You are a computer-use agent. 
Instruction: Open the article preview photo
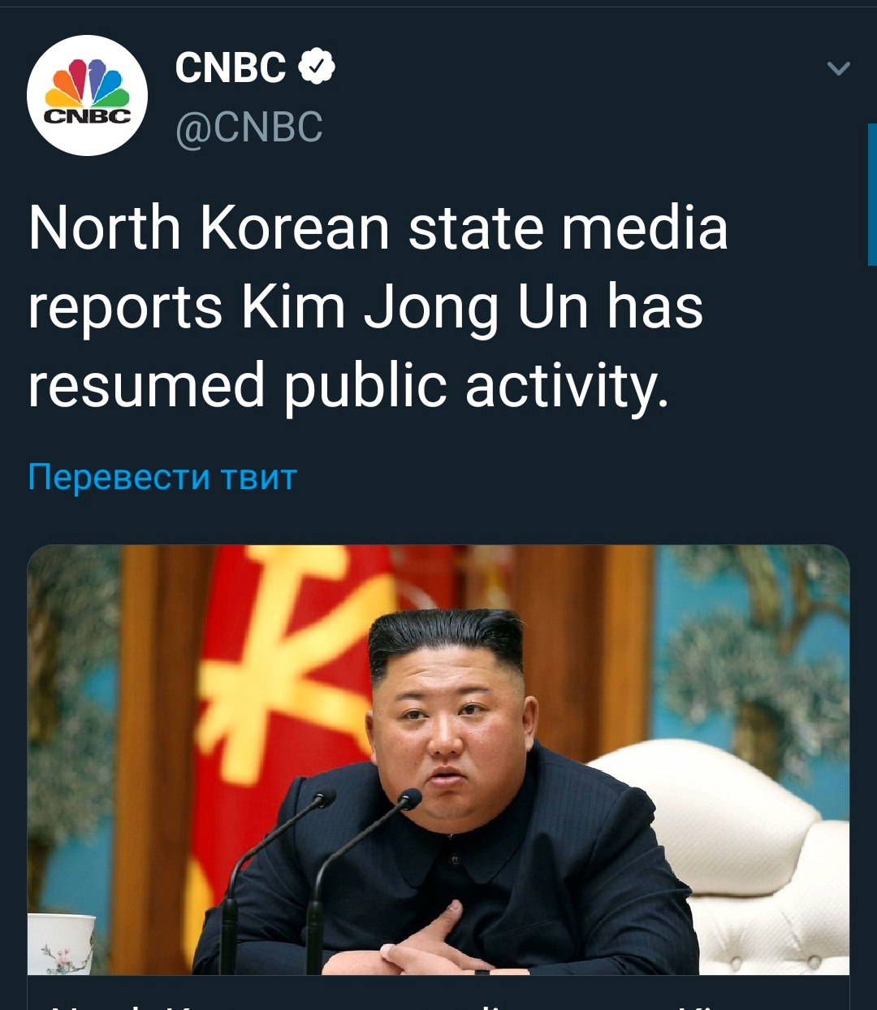pos(438,760)
